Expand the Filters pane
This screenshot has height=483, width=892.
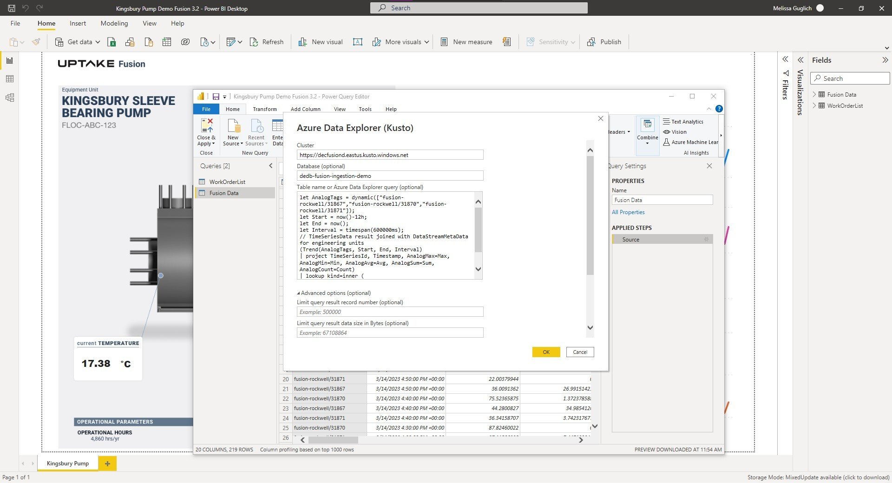785,59
